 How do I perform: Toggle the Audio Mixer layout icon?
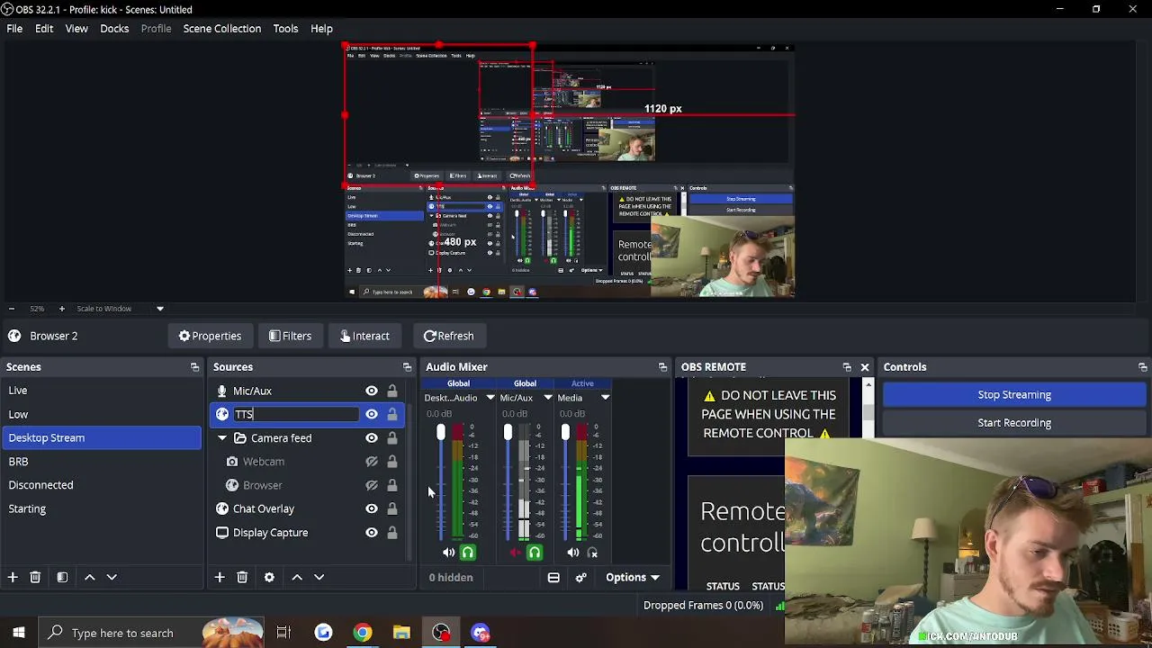(553, 578)
